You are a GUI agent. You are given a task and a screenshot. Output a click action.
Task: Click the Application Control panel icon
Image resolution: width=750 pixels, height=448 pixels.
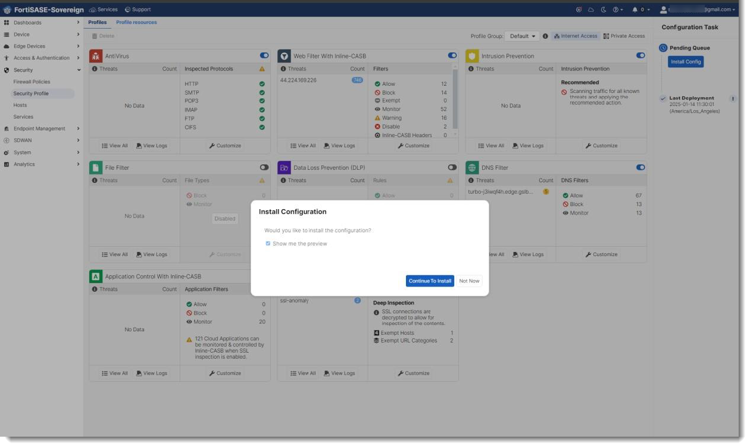tap(95, 276)
